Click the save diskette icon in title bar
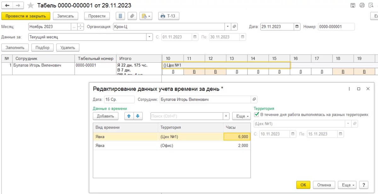The width and height of the screenshot is (378, 194). (353, 5)
